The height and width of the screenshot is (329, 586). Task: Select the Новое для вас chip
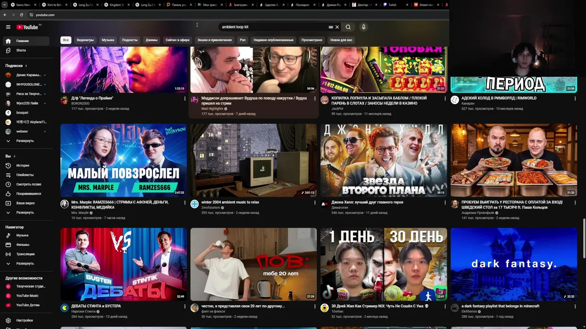pyautogui.click(x=341, y=40)
